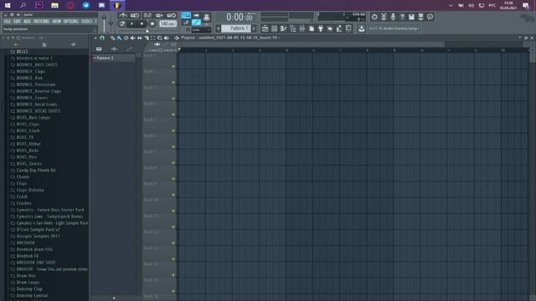Screen dimensions: 536x301
Task: Select the playlist zoom magnifier tool
Action: [160, 38]
